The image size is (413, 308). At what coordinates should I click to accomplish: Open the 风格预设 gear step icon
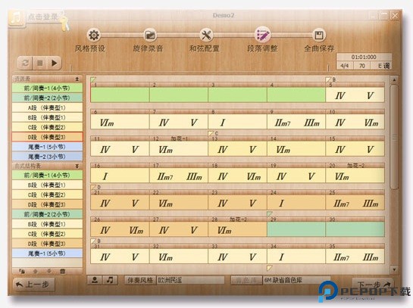[x=94, y=35]
